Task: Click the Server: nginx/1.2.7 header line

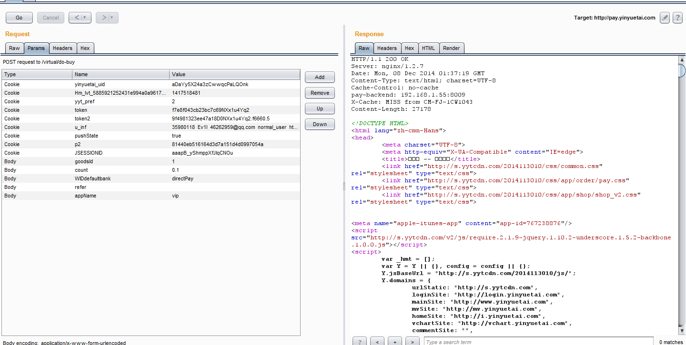Action: point(387,66)
